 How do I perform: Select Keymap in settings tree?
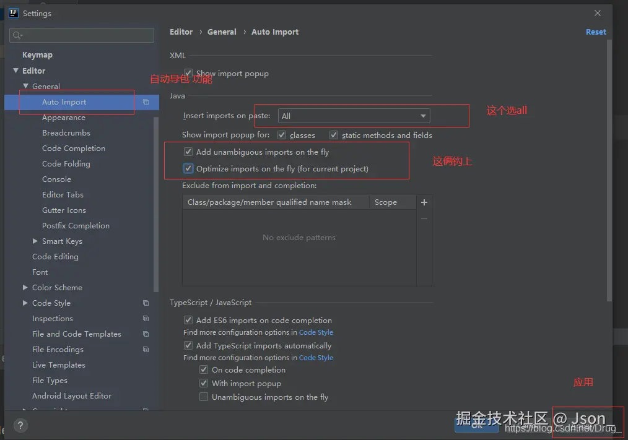tap(37, 55)
